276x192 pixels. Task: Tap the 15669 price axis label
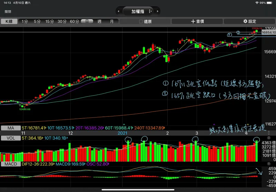pos(270,52)
